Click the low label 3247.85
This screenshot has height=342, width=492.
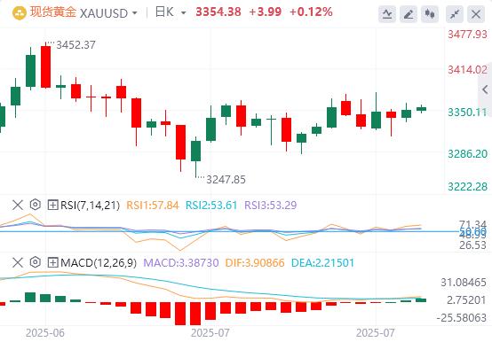coord(226,180)
